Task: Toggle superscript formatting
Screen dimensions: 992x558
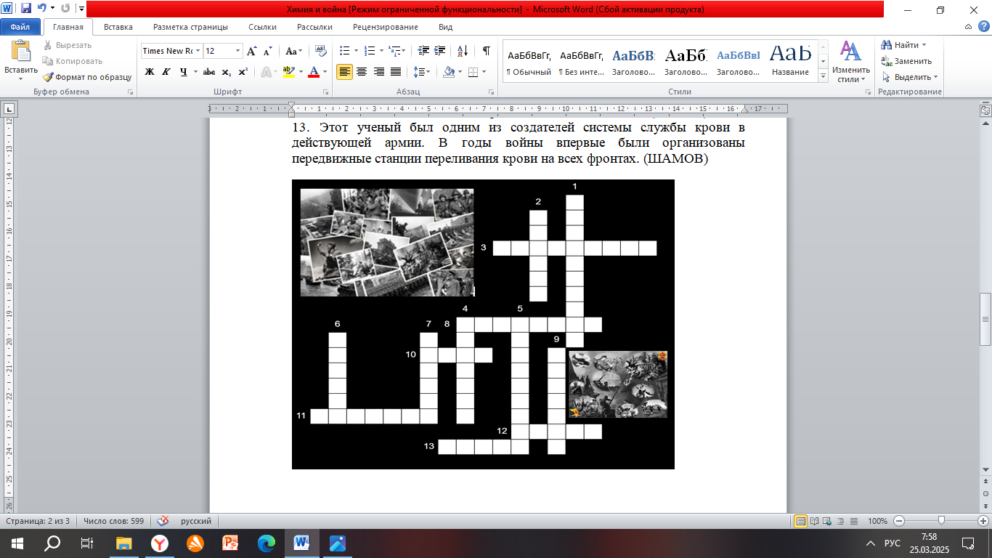Action: click(243, 72)
